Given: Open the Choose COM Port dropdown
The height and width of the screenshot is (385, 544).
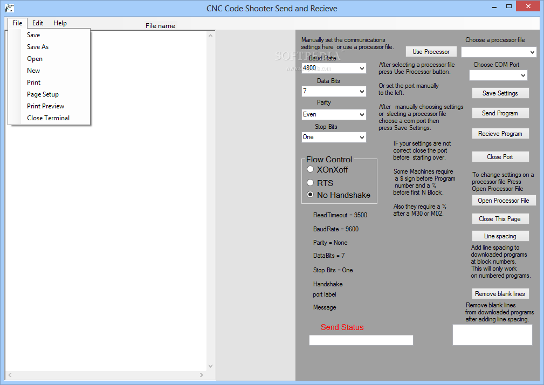Looking at the screenshot, I should (x=523, y=75).
